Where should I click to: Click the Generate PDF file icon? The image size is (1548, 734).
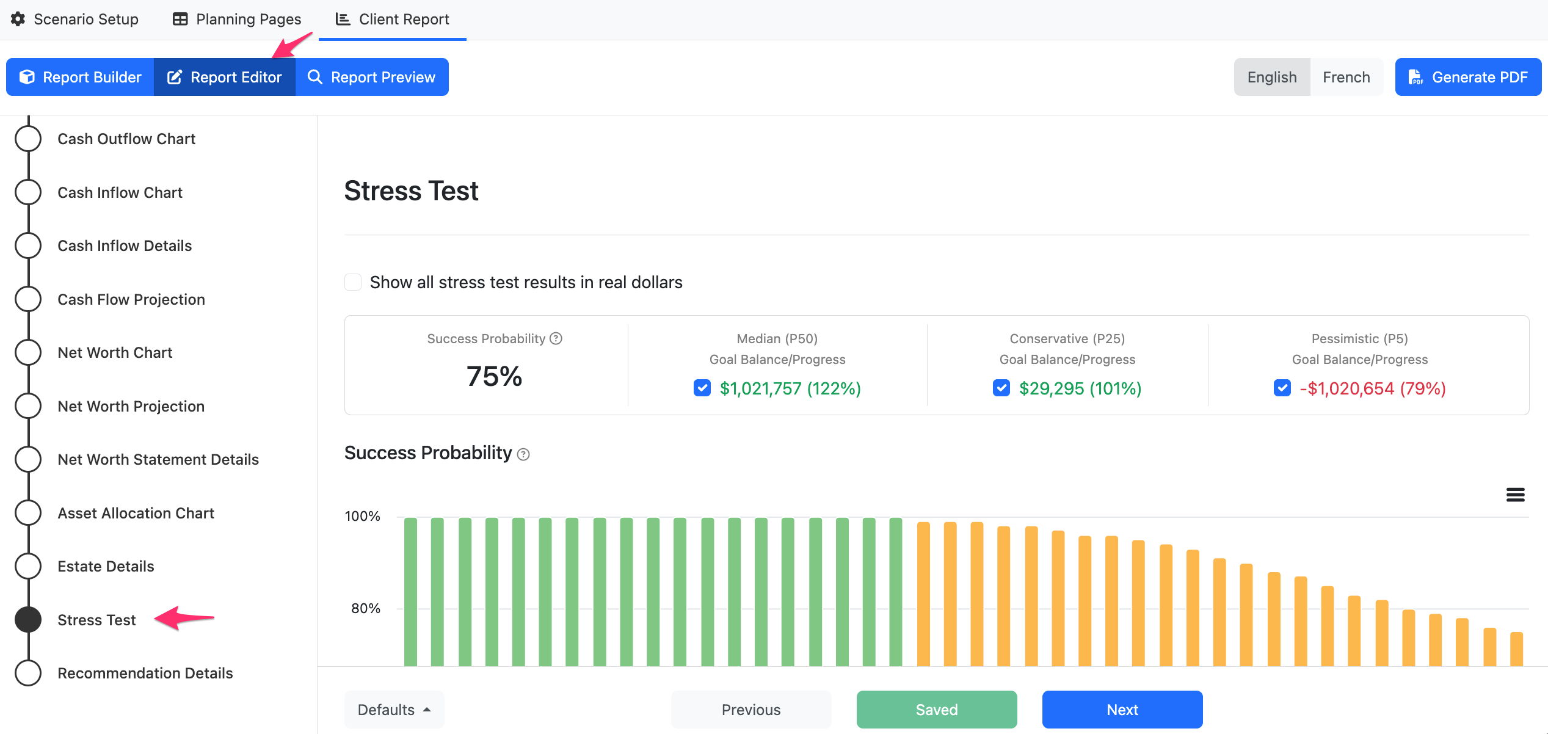(1415, 77)
